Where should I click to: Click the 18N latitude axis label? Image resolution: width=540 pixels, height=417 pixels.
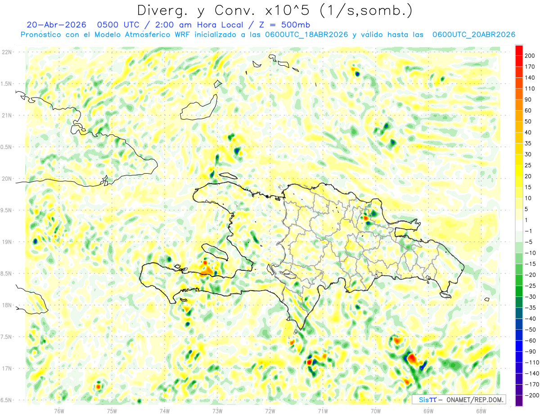pyautogui.click(x=7, y=305)
